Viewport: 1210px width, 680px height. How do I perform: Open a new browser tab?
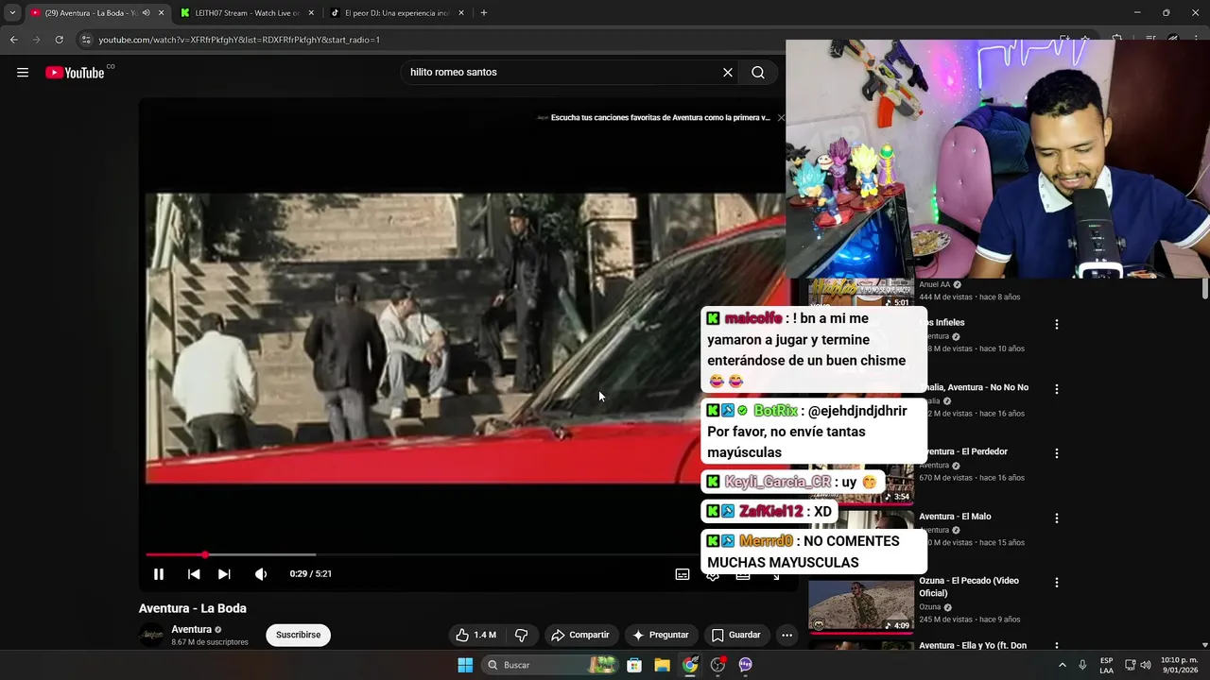click(x=484, y=13)
